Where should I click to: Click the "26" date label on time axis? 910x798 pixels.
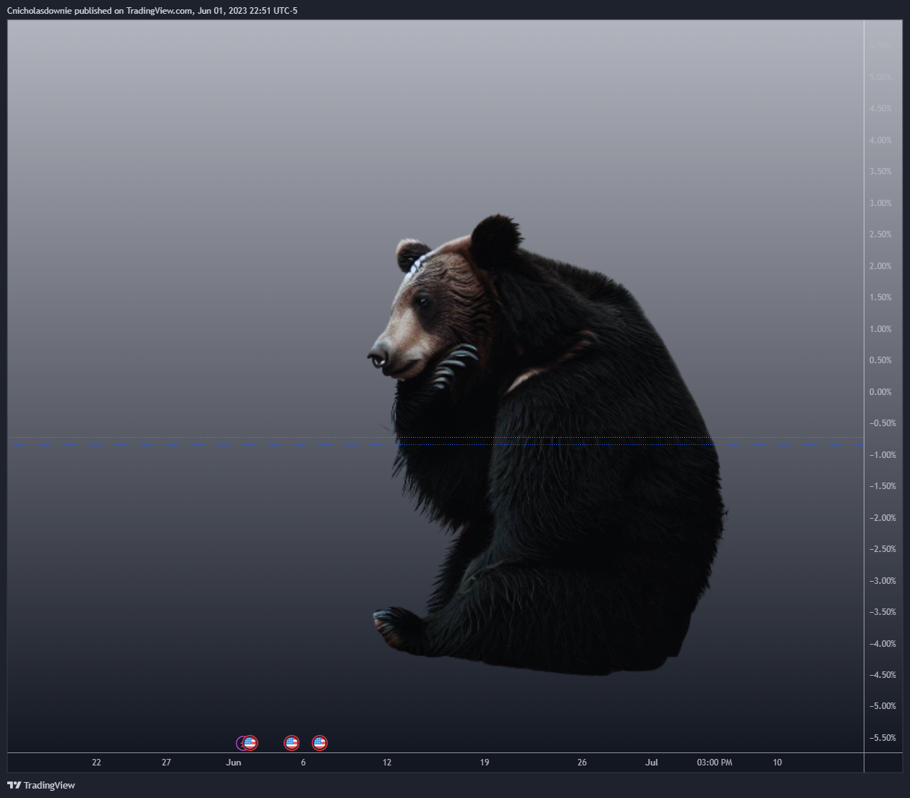582,763
